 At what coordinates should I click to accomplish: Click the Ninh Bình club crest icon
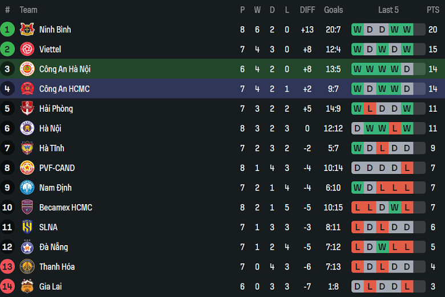tap(27, 30)
